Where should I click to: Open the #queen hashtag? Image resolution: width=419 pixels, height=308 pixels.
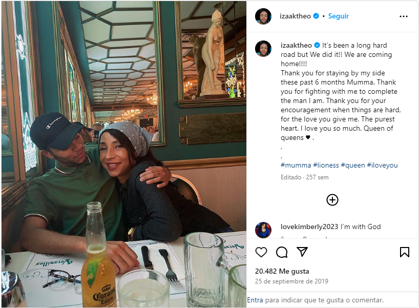tap(353, 165)
